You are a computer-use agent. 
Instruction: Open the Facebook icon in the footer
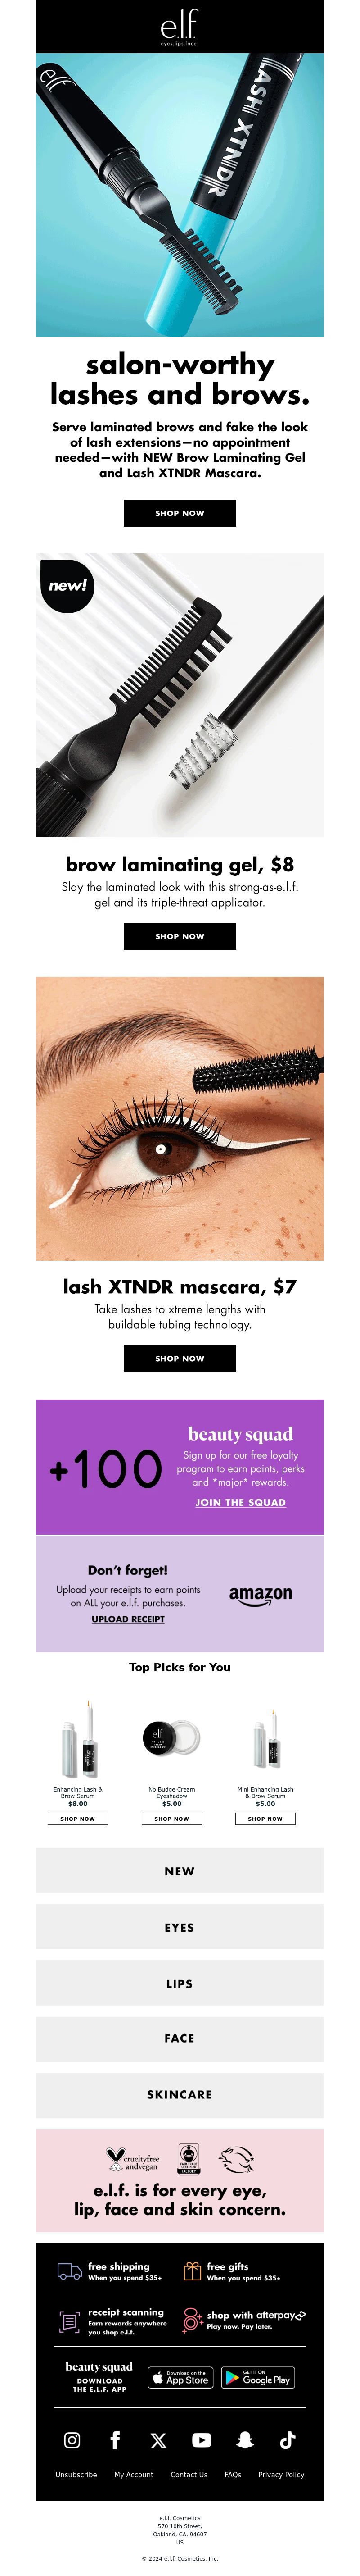pyautogui.click(x=115, y=2440)
